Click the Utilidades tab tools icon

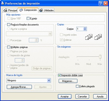tap(41, 10)
